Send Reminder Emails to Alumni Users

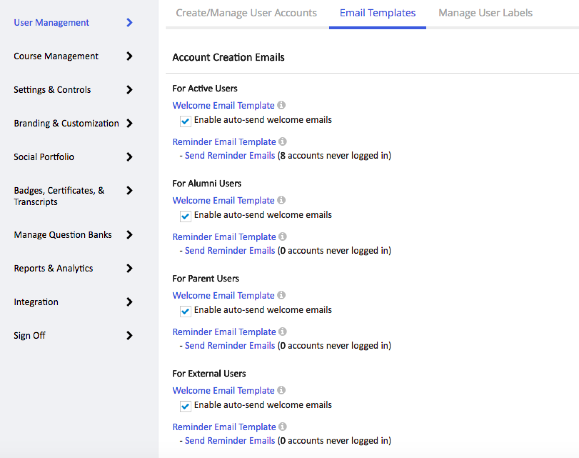click(230, 250)
